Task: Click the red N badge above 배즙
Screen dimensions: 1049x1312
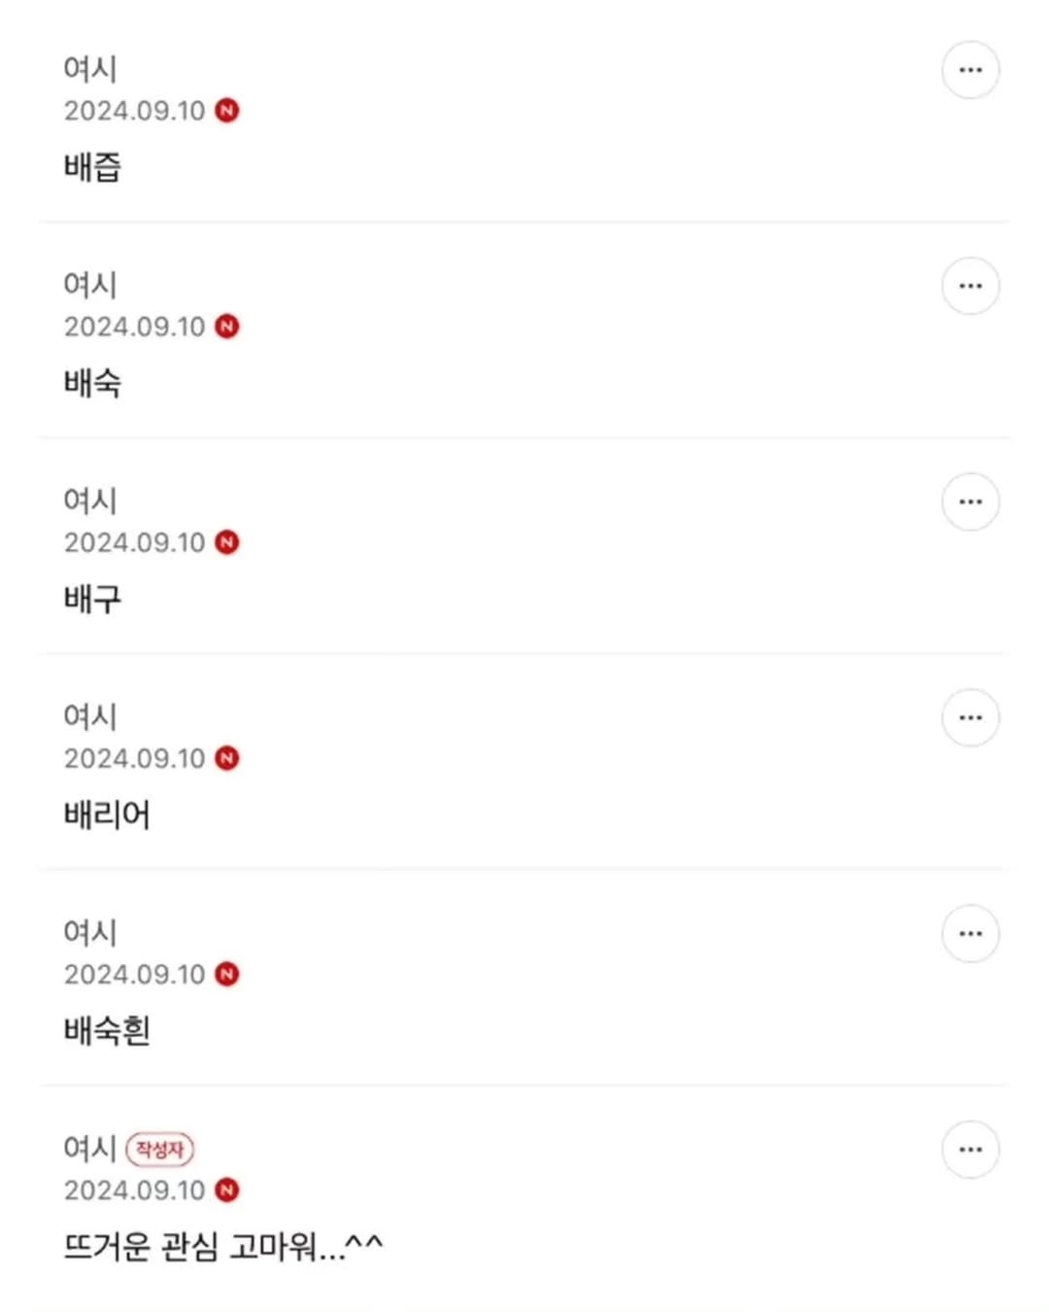Action: pyautogui.click(x=227, y=111)
